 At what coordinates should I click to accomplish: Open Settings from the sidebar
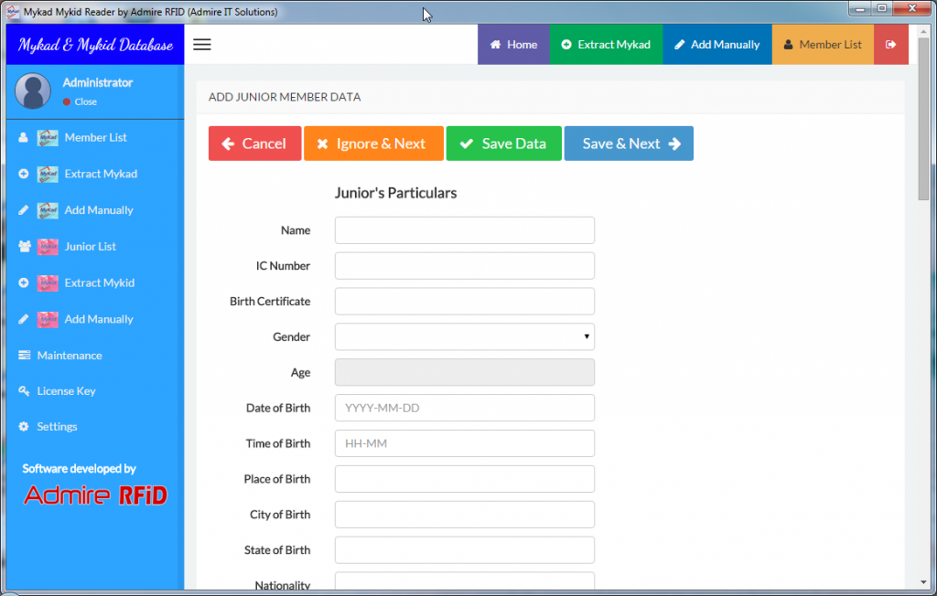pos(57,427)
